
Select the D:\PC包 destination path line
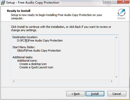(40, 40)
